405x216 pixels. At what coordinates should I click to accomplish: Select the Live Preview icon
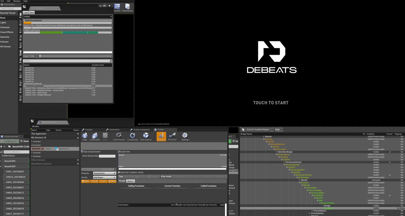132,136
